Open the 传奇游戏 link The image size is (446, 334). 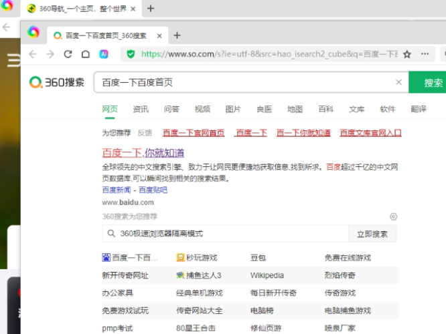click(340, 293)
